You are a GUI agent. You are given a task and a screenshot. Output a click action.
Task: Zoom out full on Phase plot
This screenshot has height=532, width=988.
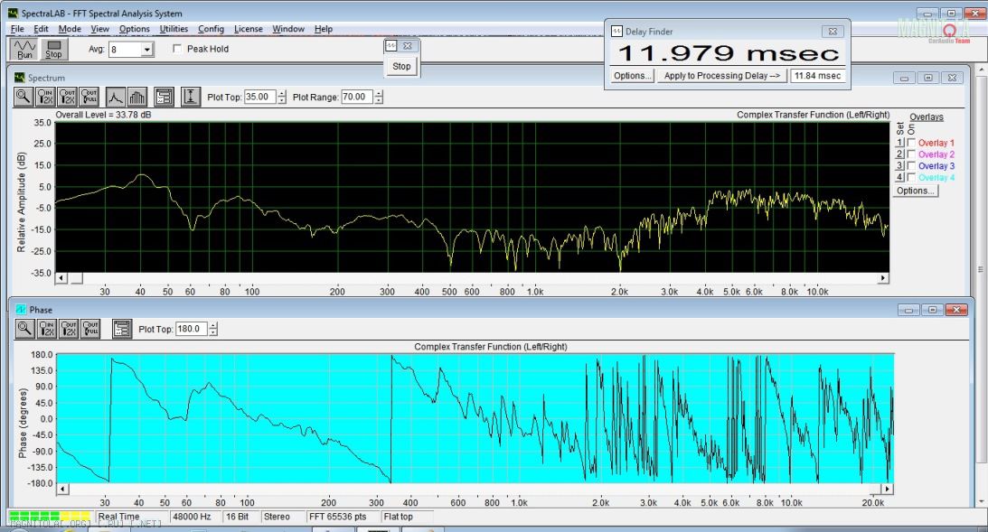[x=90, y=329]
